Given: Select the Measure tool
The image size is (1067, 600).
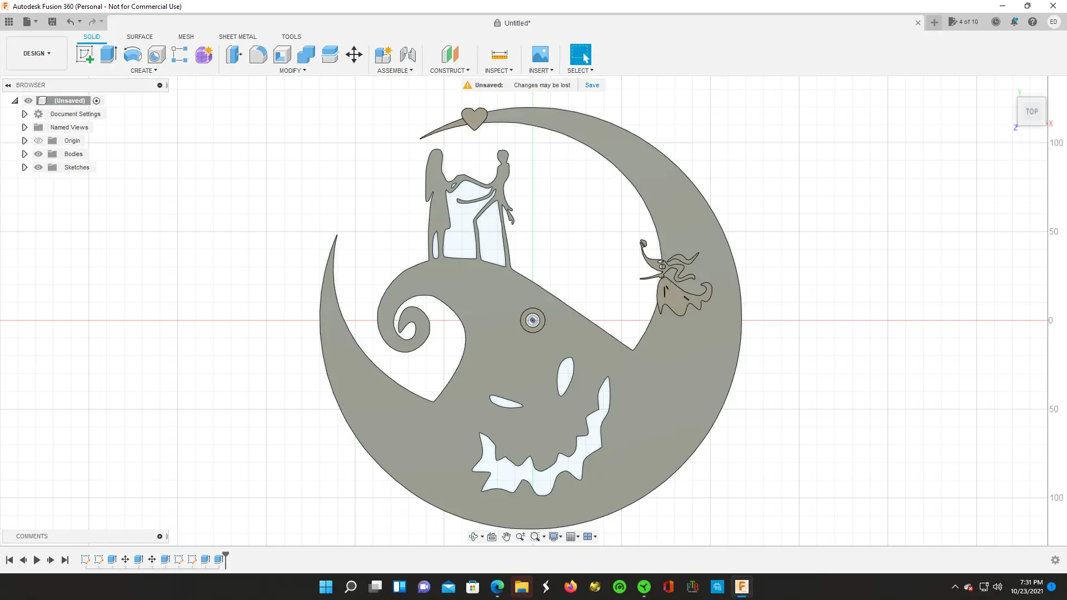Looking at the screenshot, I should point(499,54).
